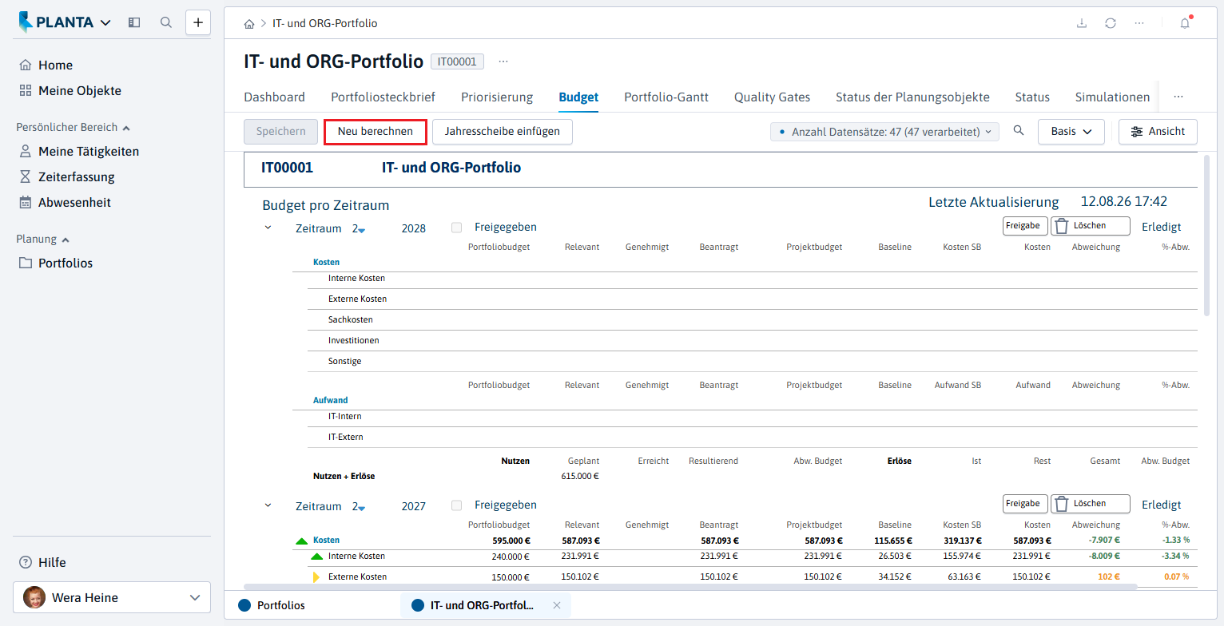Collapse the 2027 Zeitraum section
Image resolution: width=1224 pixels, height=626 pixels.
click(x=268, y=505)
